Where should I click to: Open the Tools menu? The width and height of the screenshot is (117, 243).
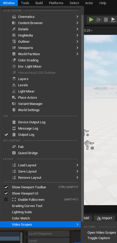click(x=25, y=3)
